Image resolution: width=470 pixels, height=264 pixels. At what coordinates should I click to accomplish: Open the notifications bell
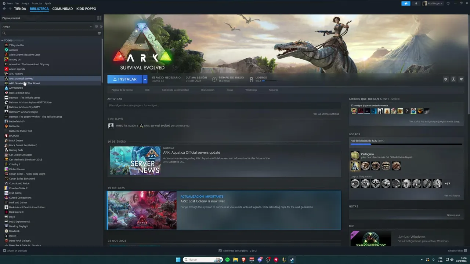tap(416, 3)
